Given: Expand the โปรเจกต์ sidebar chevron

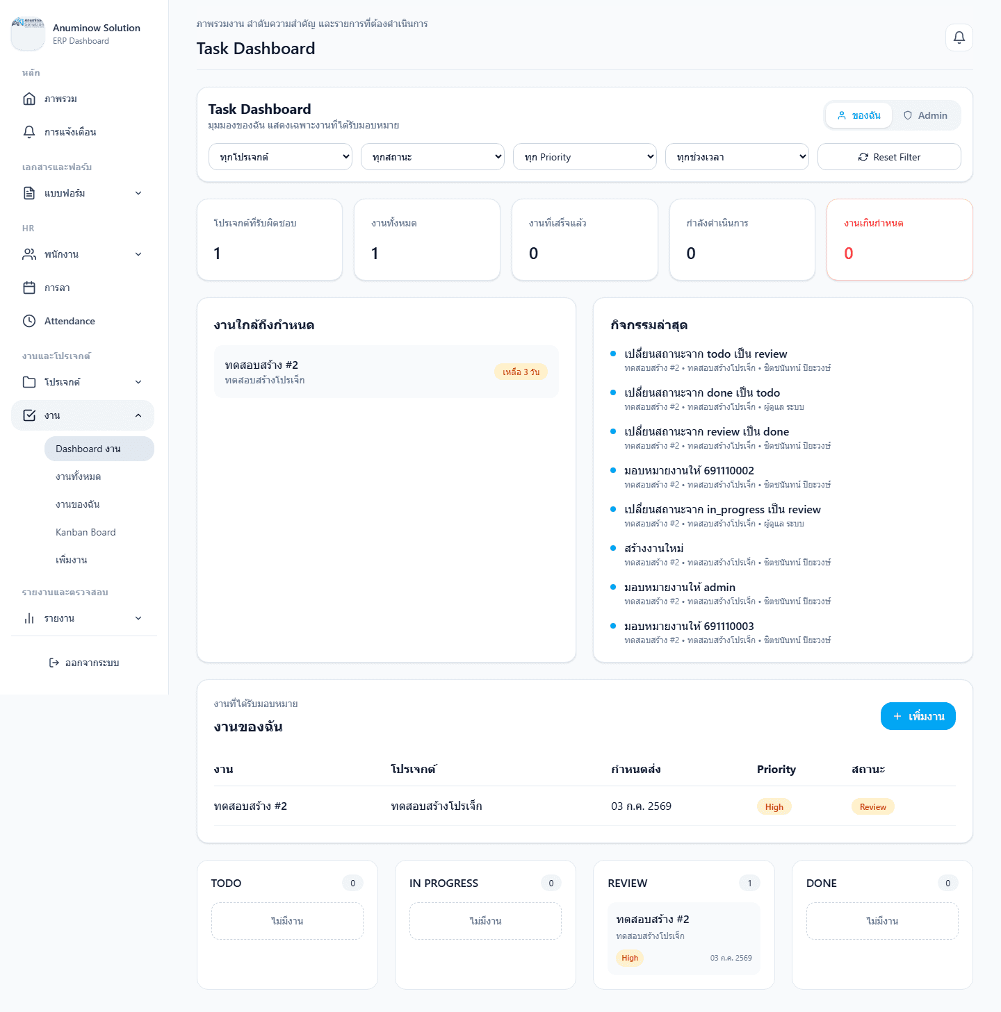Looking at the screenshot, I should coord(138,382).
